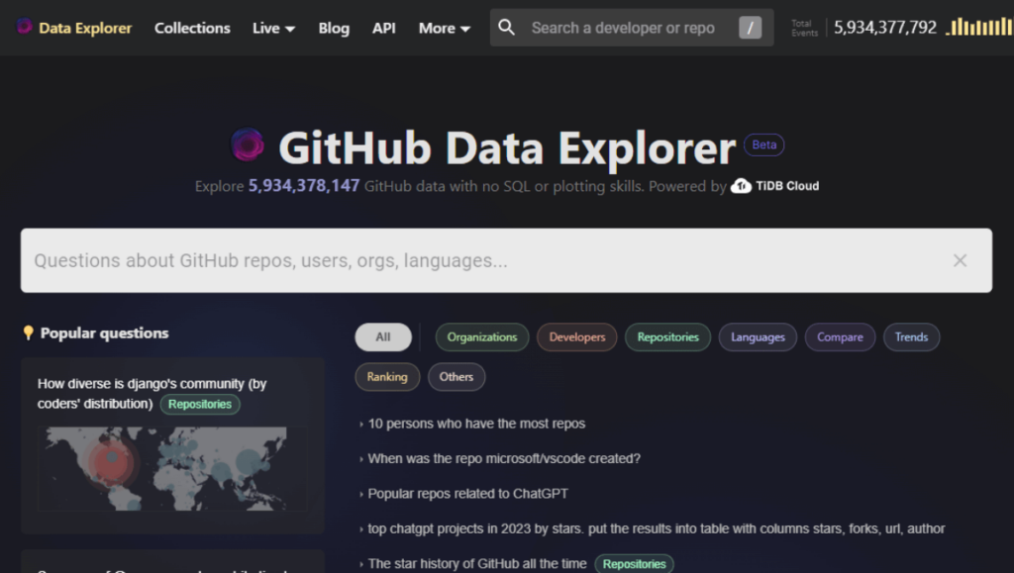
Task: Click the large GitHub Data Explorer logo
Action: tap(248, 144)
